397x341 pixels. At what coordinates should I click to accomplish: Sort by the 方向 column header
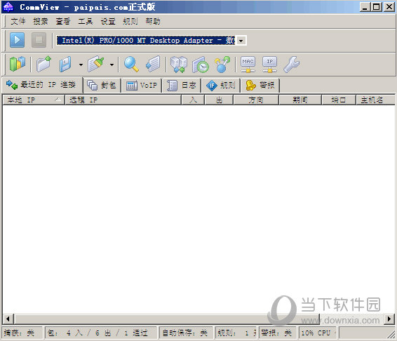(x=256, y=100)
